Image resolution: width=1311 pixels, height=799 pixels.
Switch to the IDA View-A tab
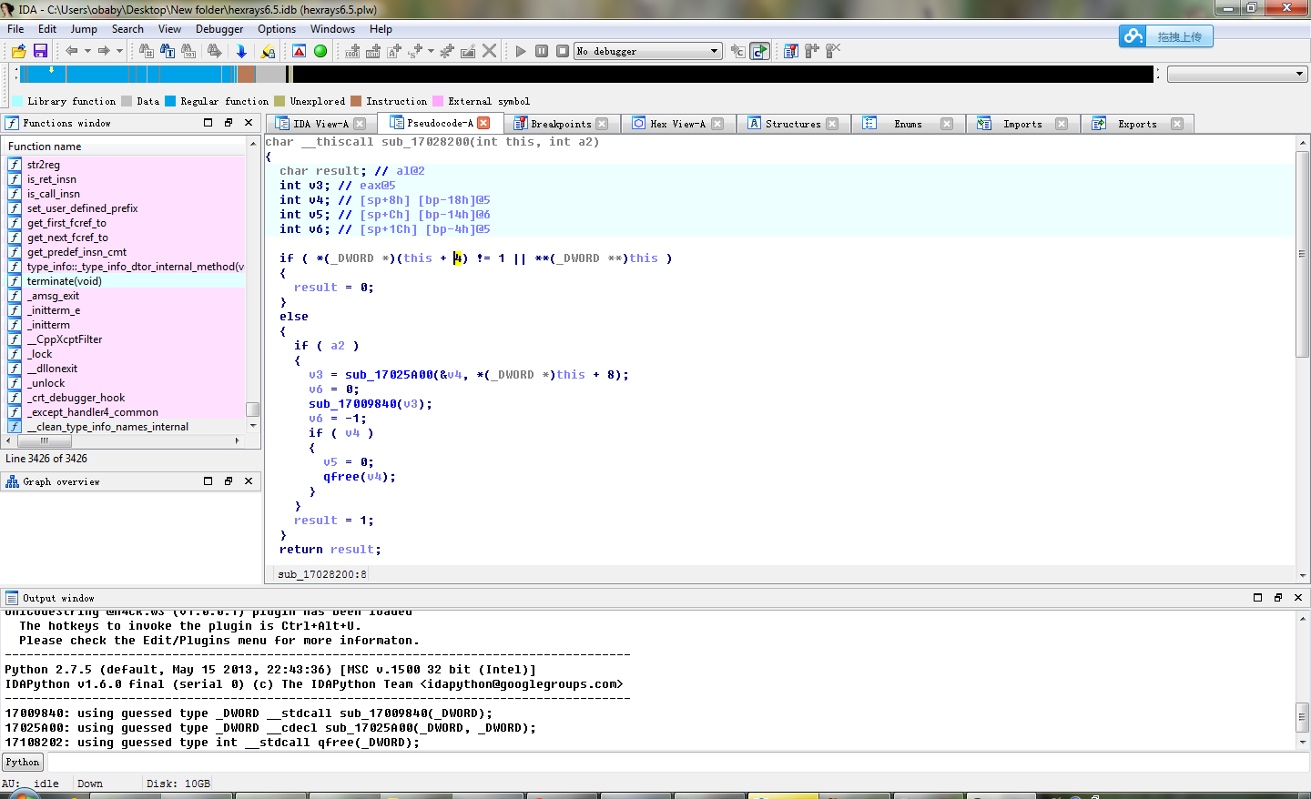(x=320, y=124)
